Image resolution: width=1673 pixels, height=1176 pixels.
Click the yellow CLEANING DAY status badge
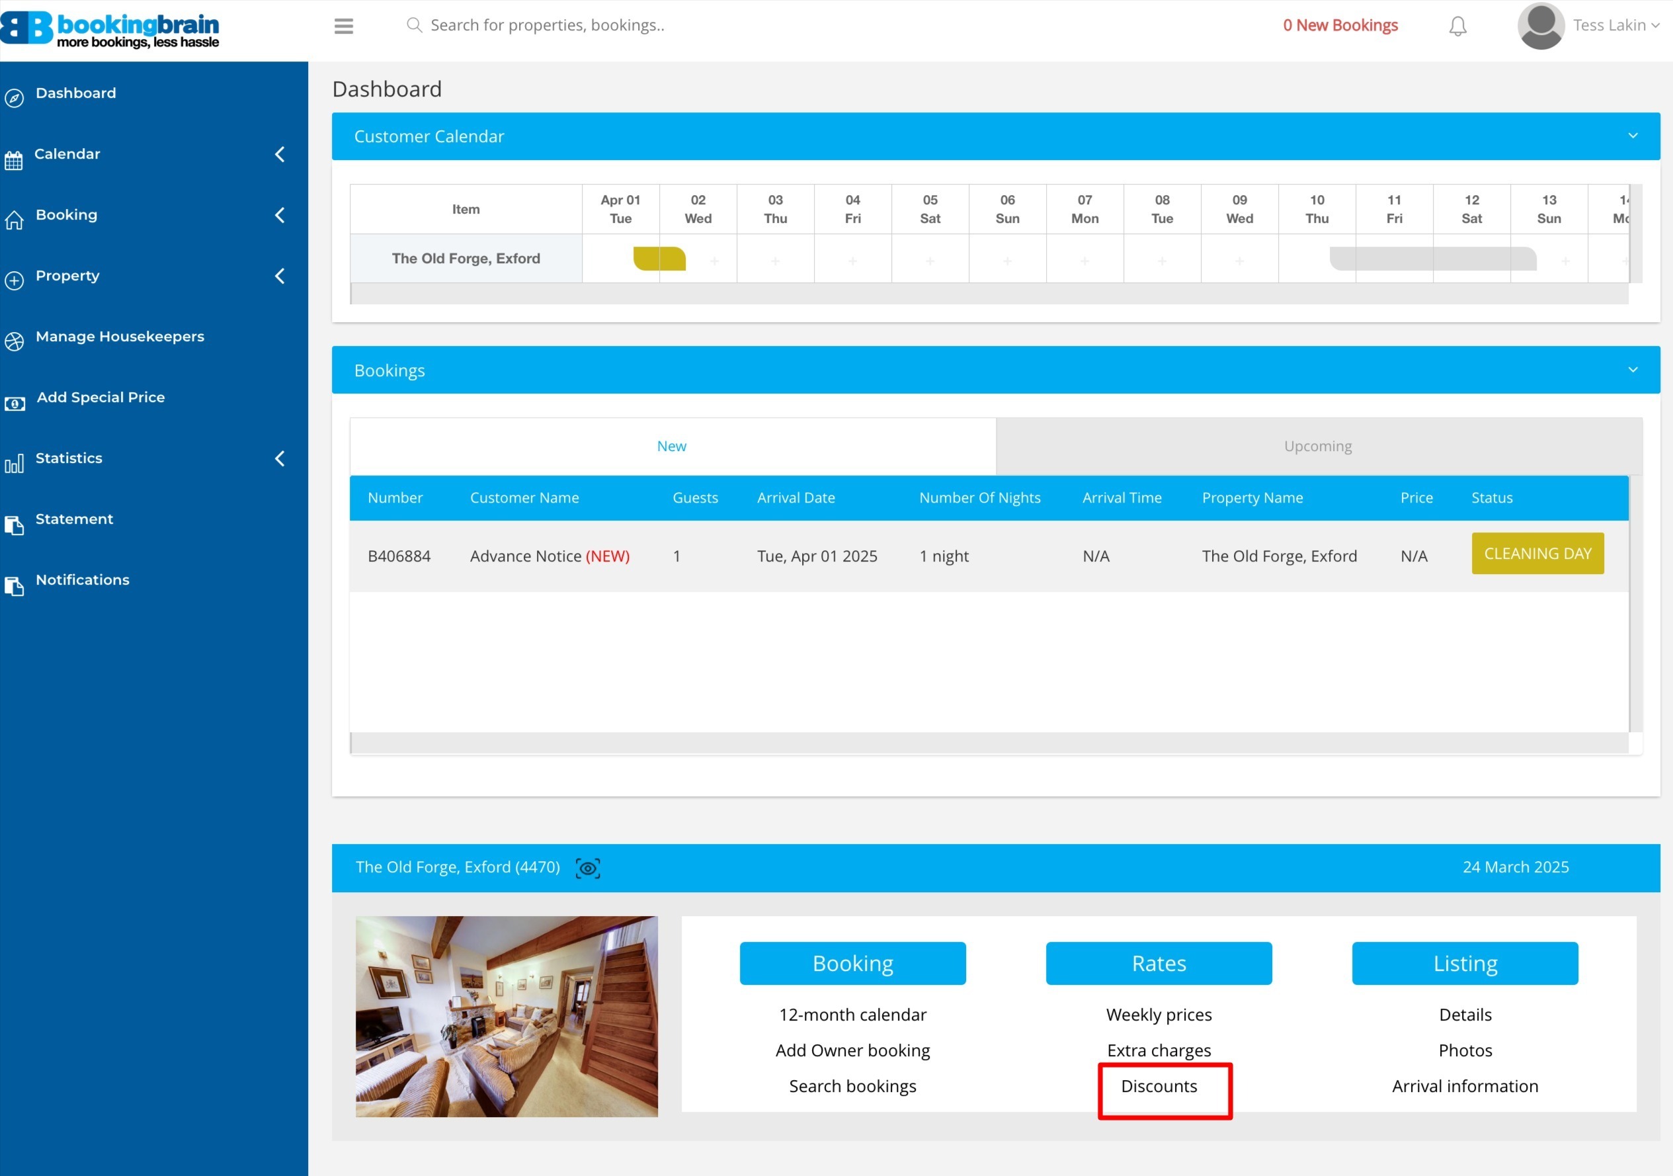[1537, 554]
